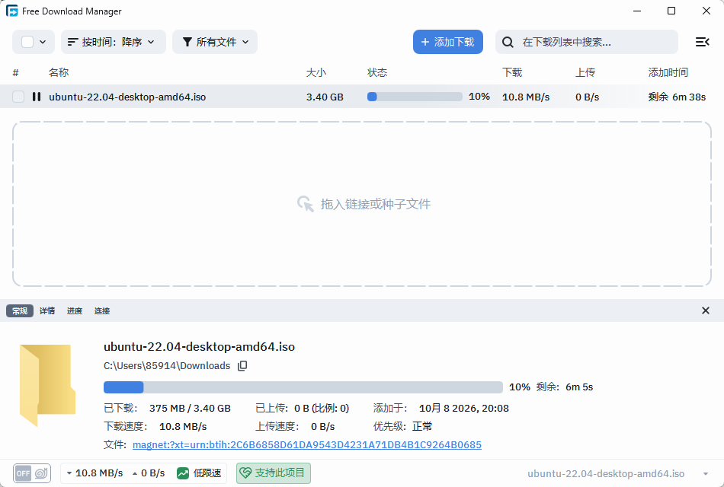This screenshot has height=487, width=724.
Task: Select the ubuntu-22.04-desktop-amd64.iso file name in list
Action: 127,97
